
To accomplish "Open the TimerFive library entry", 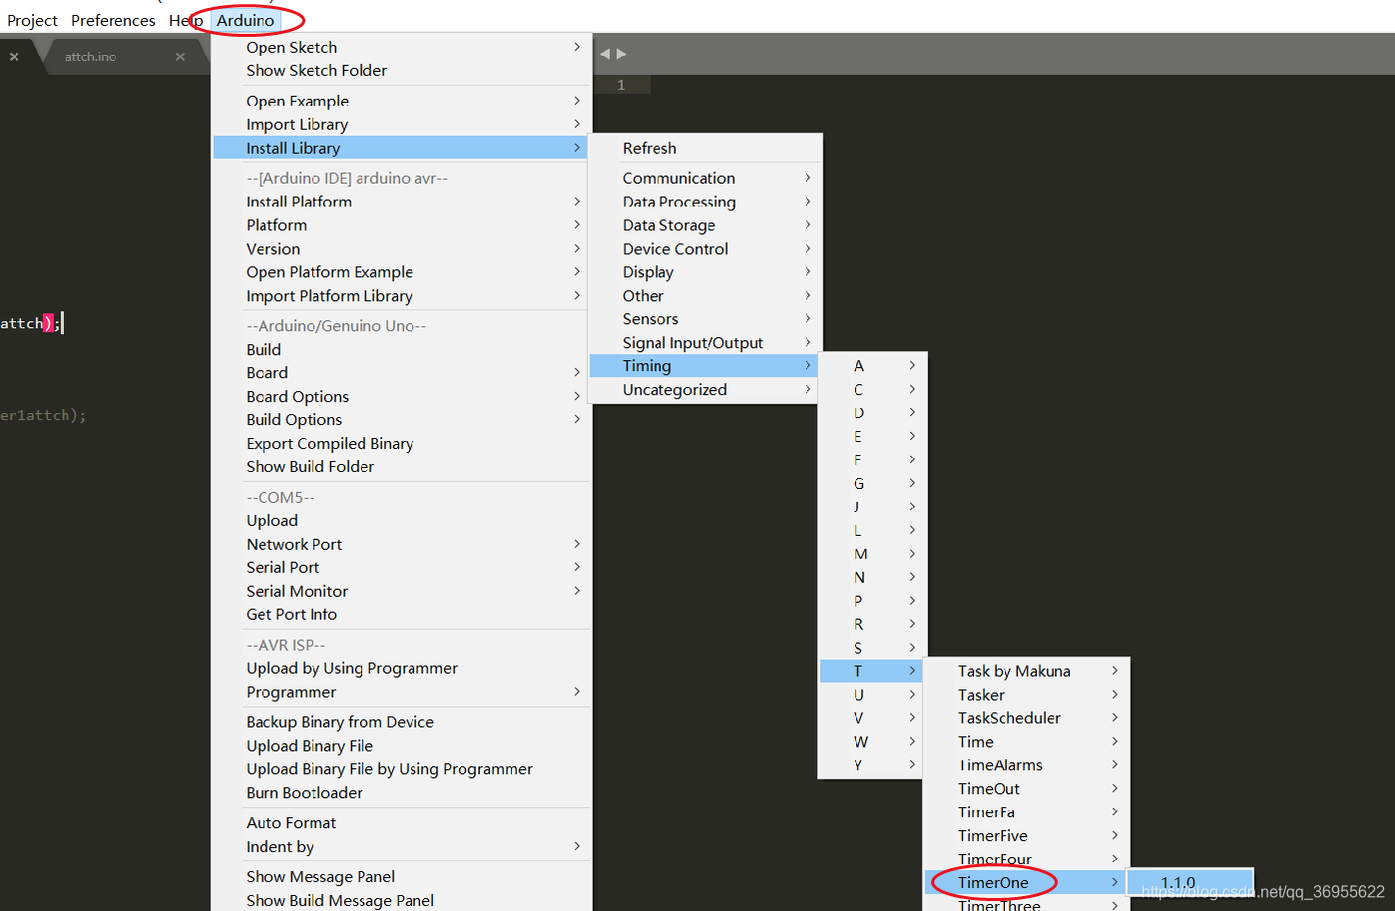I will (x=1027, y=836).
